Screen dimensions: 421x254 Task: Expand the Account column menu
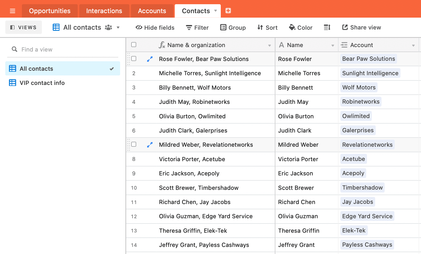(413, 45)
